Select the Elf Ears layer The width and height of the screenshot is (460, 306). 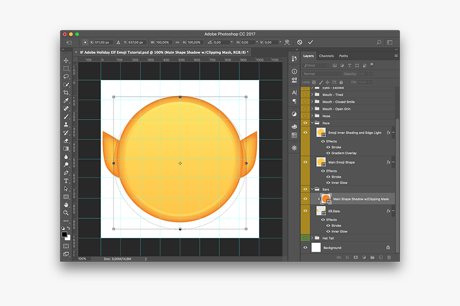(352, 210)
